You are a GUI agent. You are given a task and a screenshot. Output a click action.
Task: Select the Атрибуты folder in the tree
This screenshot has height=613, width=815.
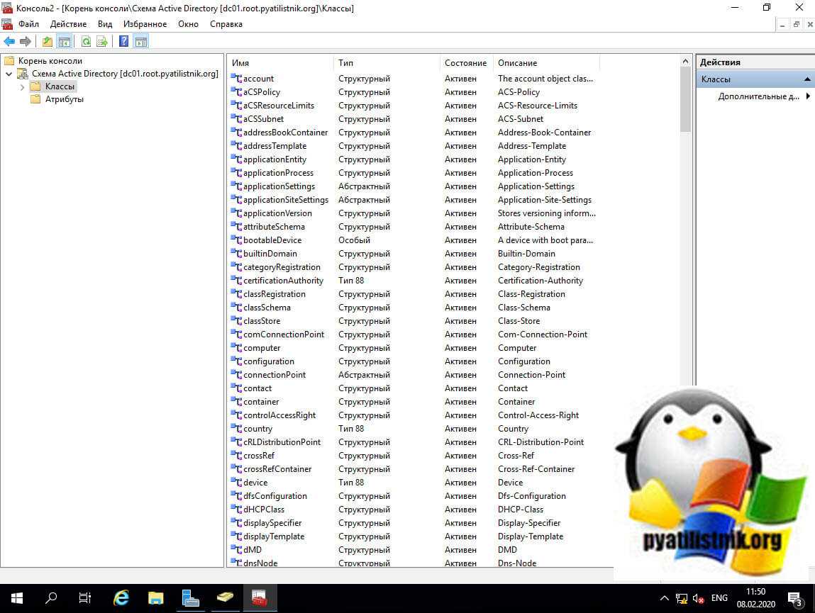[64, 99]
